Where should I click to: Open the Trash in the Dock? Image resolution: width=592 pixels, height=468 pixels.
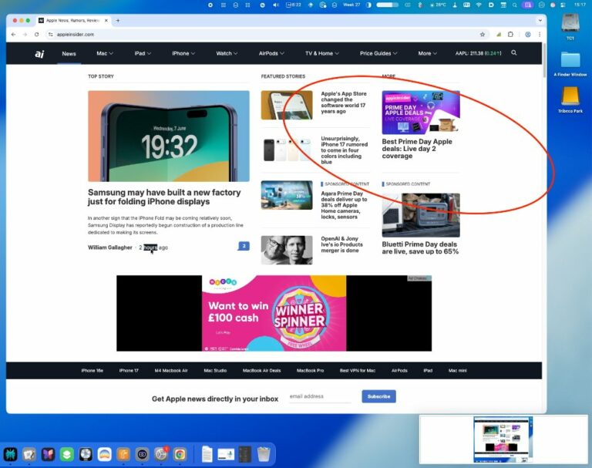264,454
